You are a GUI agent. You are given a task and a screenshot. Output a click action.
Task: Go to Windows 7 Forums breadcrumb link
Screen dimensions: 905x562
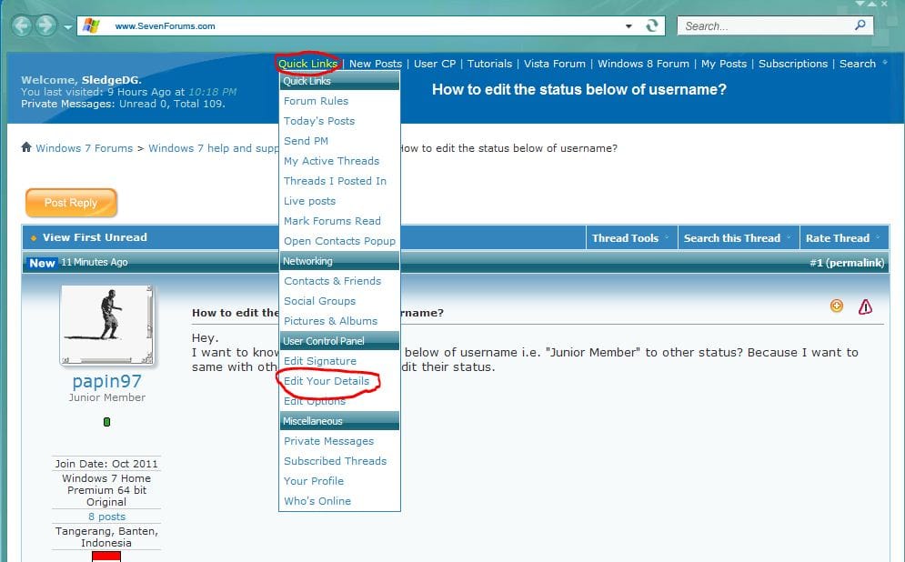[x=85, y=148]
